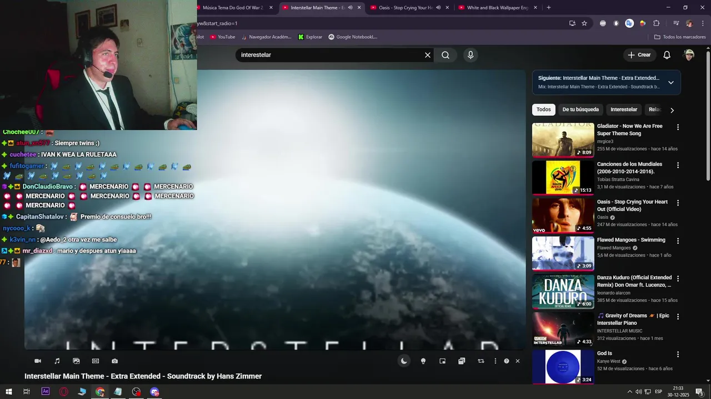Open the Chrome three-dot menu
Image resolution: width=711 pixels, height=399 pixels.
click(703, 23)
